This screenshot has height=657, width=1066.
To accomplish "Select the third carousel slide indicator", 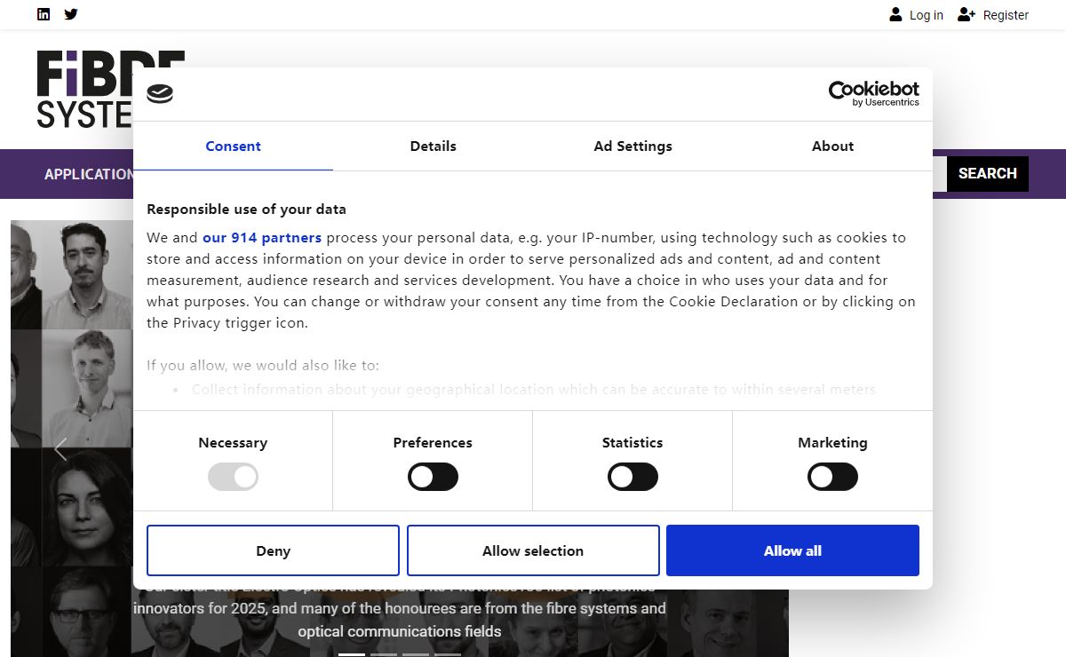I will pyautogui.click(x=416, y=654).
